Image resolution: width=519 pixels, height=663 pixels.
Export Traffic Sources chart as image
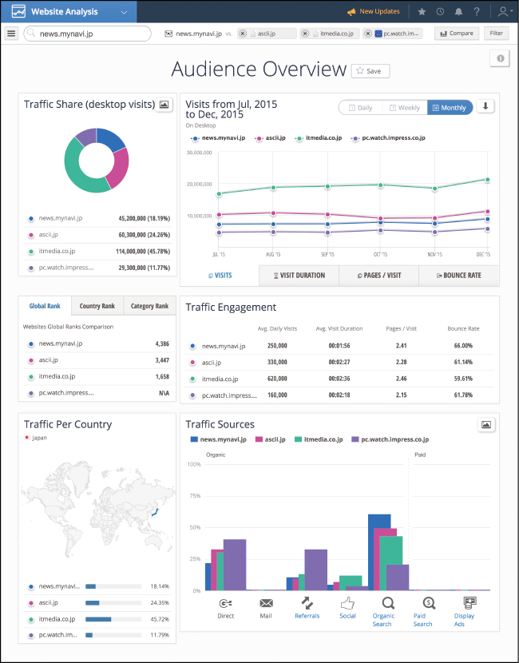click(486, 424)
